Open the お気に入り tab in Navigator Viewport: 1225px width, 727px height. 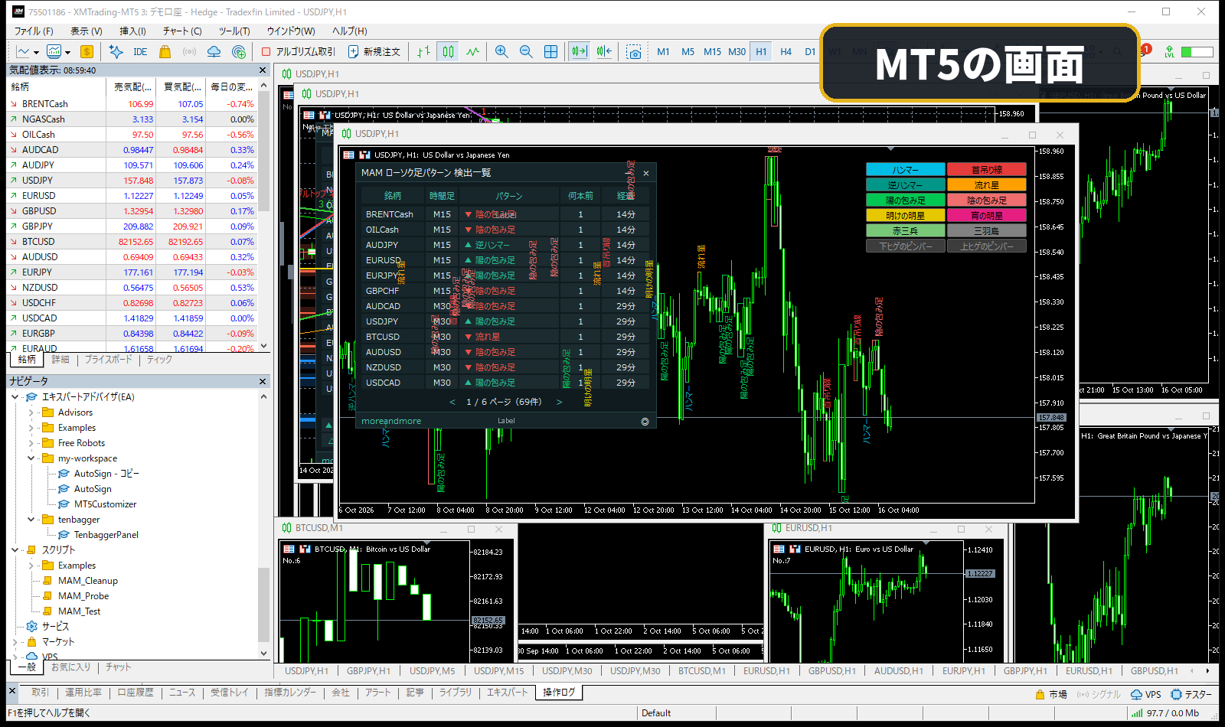70,667
